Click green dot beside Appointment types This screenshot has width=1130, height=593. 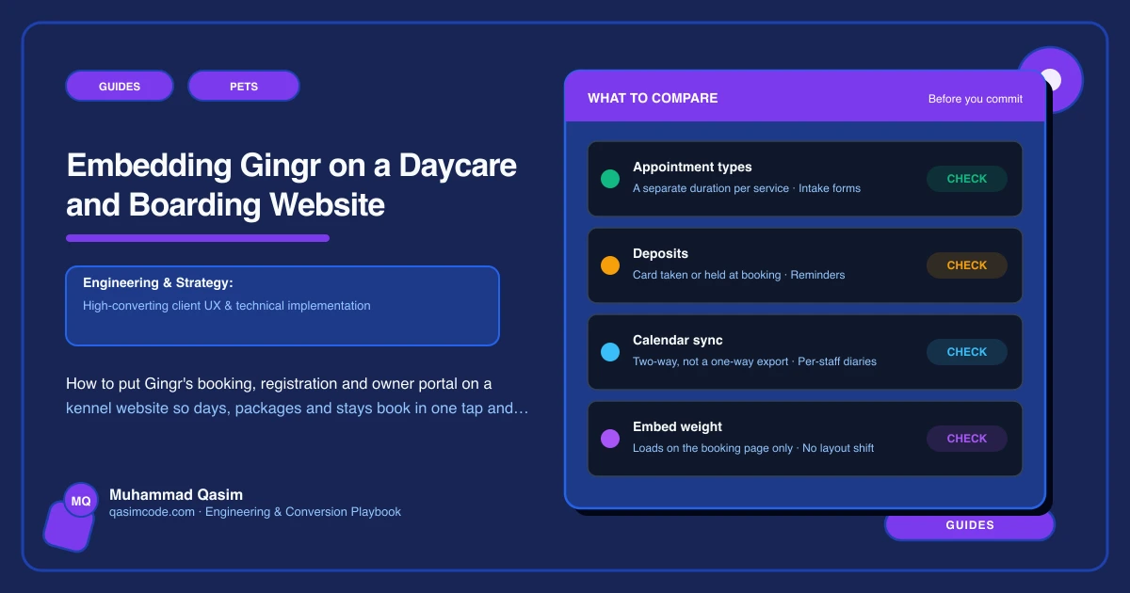coord(610,179)
